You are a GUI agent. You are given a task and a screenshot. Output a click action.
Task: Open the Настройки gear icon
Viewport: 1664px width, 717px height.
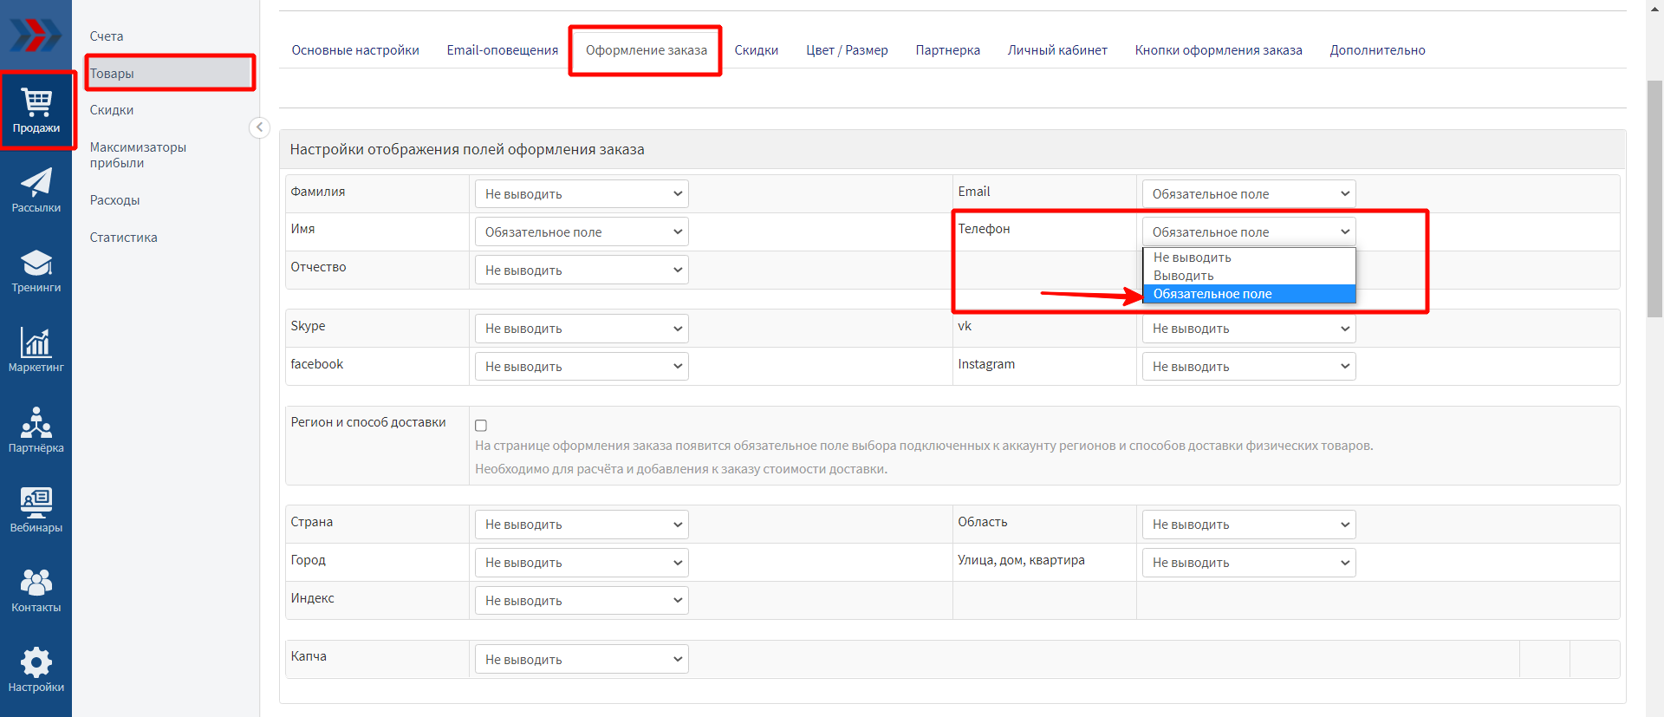pos(36,669)
